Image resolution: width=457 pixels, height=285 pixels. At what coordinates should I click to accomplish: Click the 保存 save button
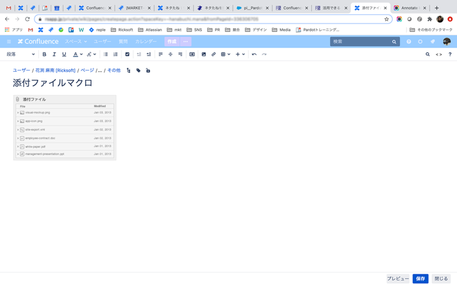coord(420,279)
